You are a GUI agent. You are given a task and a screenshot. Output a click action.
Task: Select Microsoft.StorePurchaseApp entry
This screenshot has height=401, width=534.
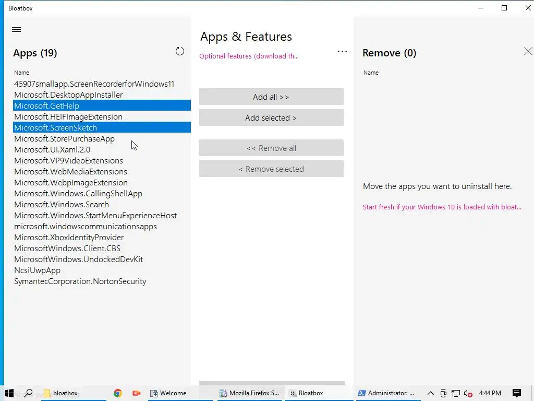tap(102, 139)
